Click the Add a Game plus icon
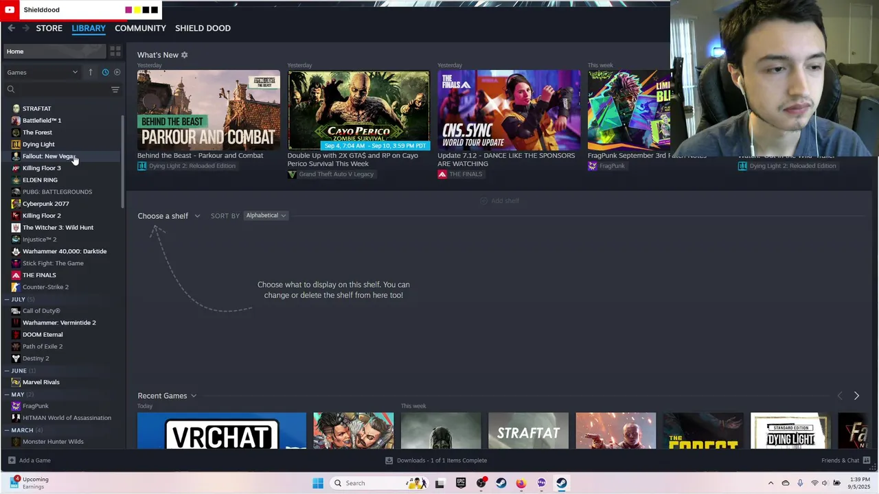This screenshot has width=879, height=494. 12,460
